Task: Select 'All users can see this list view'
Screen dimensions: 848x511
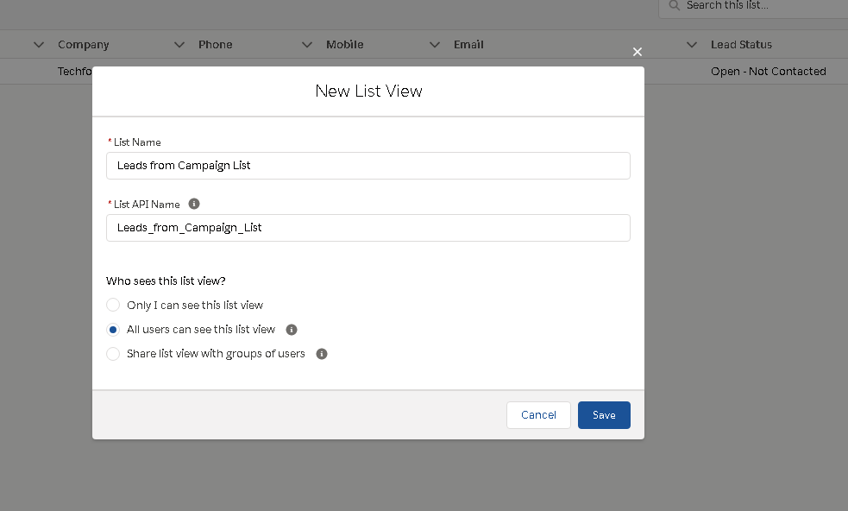Action: [113, 329]
